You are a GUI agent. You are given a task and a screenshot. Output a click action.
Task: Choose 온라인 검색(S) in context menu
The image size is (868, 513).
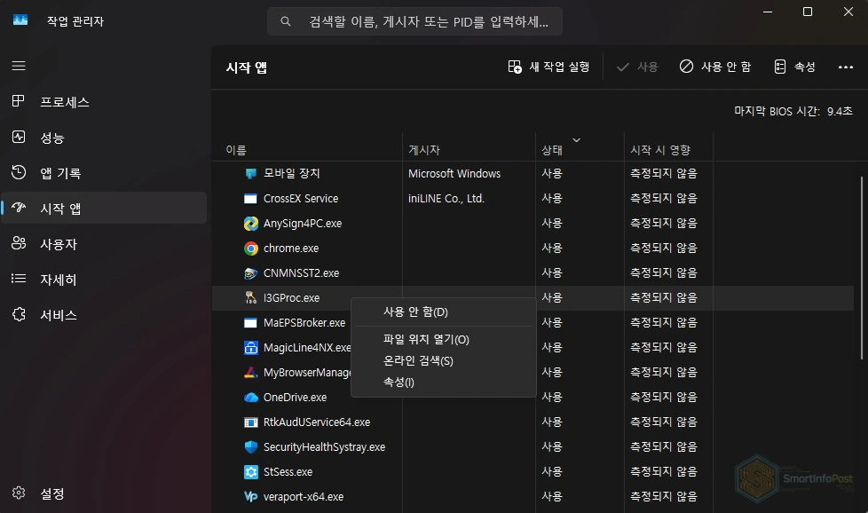(443, 361)
